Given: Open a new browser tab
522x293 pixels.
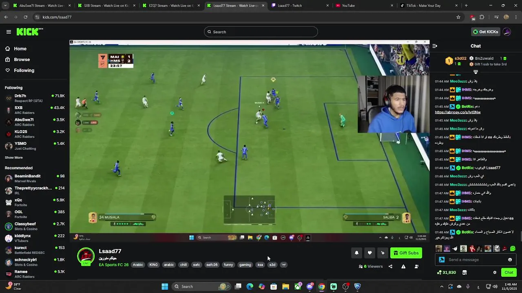Looking at the screenshot, I should [466, 6].
